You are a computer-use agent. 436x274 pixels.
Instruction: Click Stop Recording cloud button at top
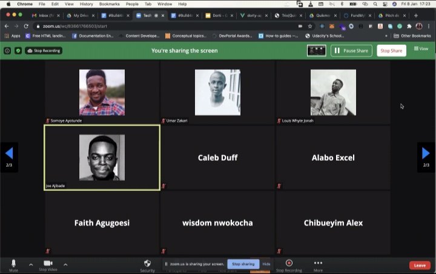(x=44, y=51)
